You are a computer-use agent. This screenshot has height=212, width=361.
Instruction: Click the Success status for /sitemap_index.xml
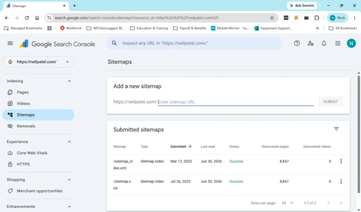[236, 161]
